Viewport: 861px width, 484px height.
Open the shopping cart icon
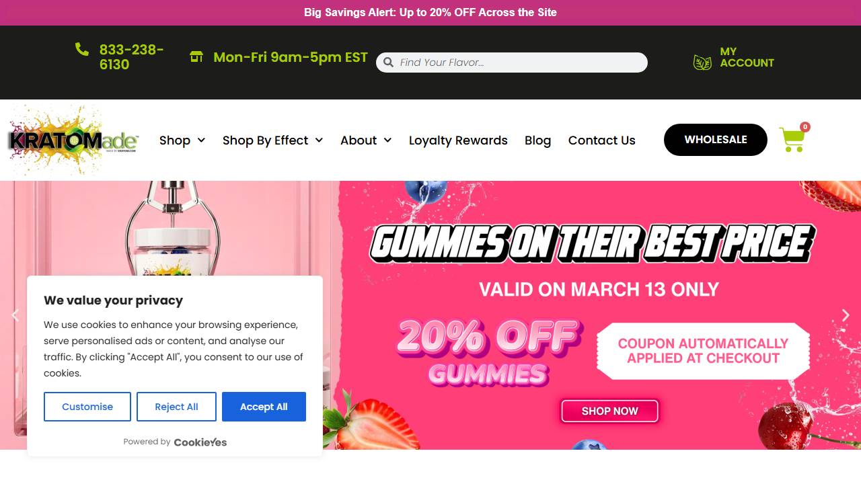point(792,139)
